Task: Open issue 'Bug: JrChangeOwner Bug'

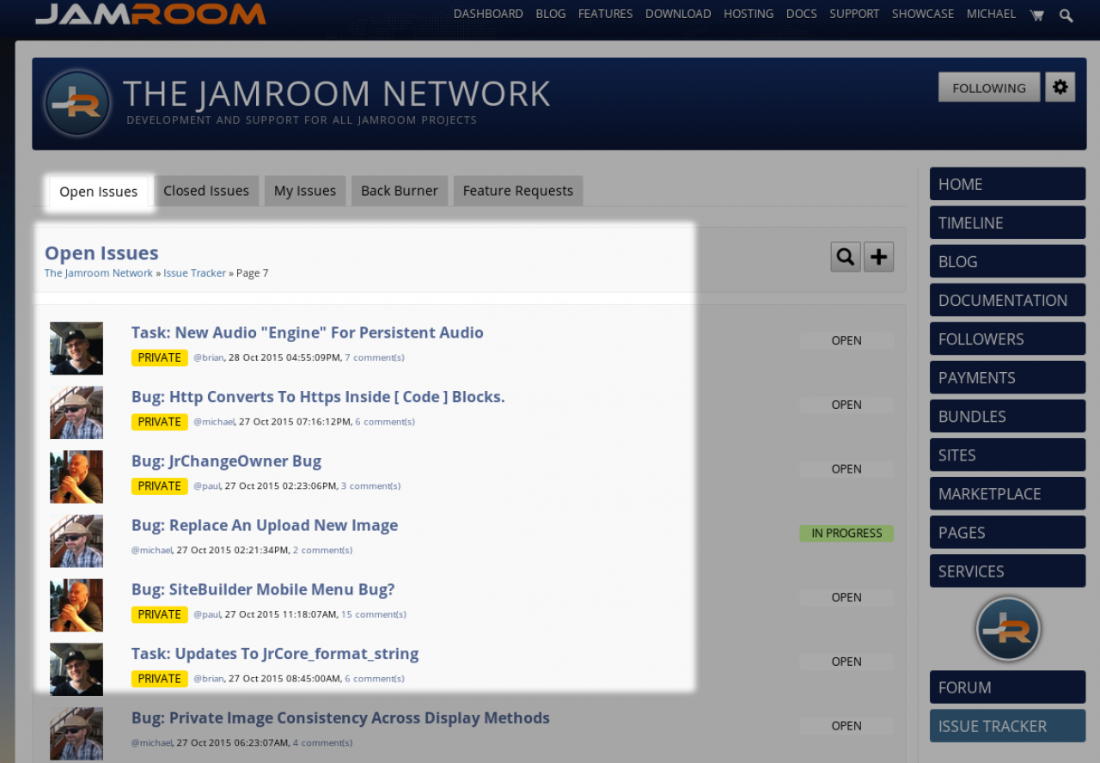Action: 226,461
